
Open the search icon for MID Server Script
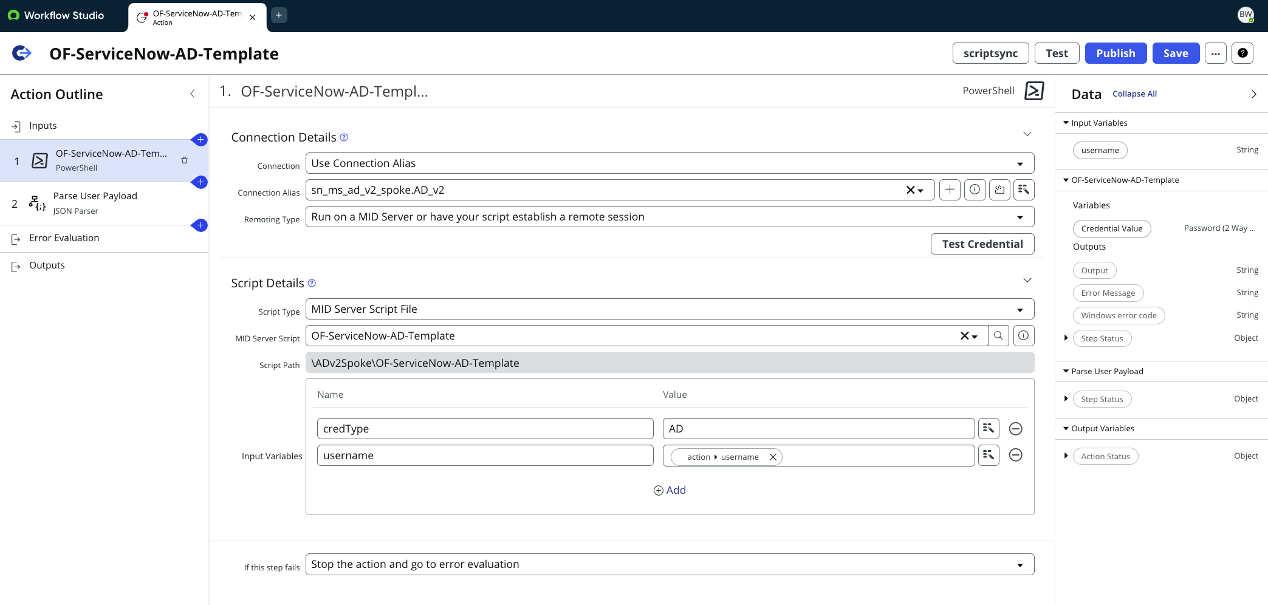tap(998, 335)
